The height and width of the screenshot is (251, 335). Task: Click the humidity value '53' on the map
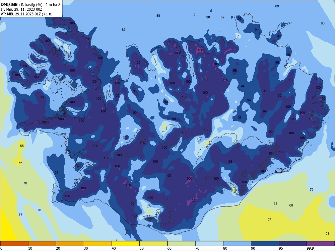tap(327, 234)
